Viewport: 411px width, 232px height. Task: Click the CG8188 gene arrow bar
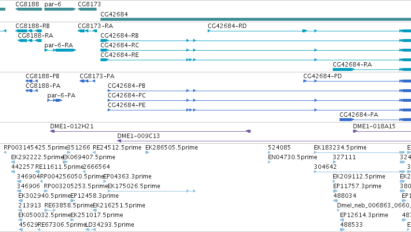28,9
